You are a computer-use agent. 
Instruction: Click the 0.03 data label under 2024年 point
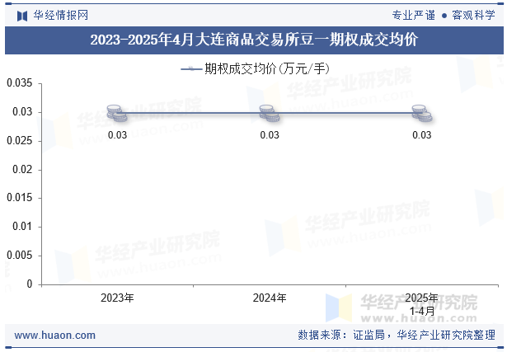point(270,135)
